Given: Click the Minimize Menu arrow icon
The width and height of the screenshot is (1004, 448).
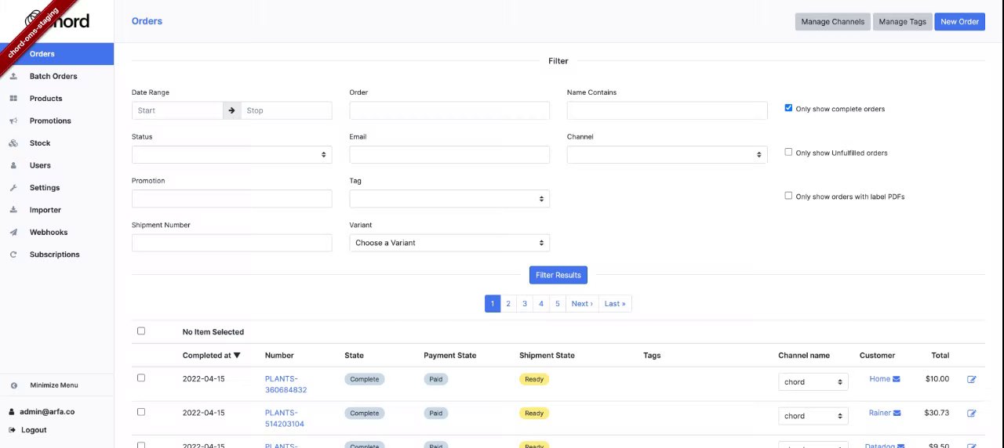Looking at the screenshot, I should tap(13, 385).
